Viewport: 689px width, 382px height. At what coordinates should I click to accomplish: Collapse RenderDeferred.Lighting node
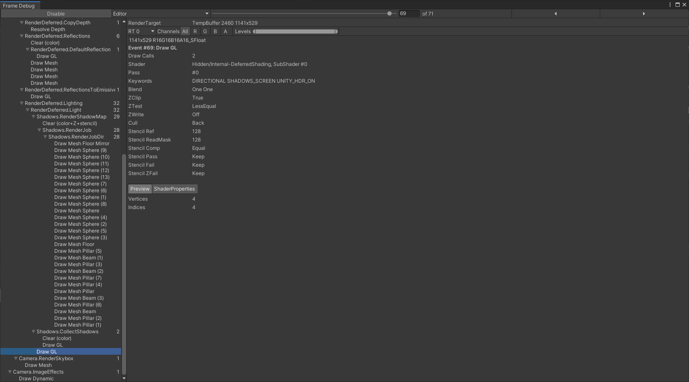21,103
